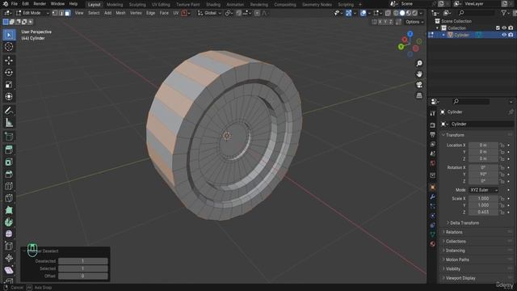
Task: Hide Cylinder in viewport via eye icon
Action: (x=504, y=35)
